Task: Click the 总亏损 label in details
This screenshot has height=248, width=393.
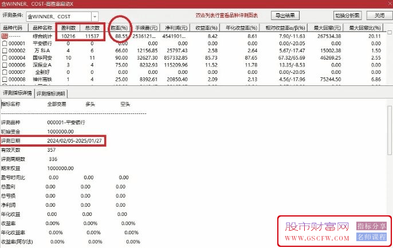Action: 8,196
